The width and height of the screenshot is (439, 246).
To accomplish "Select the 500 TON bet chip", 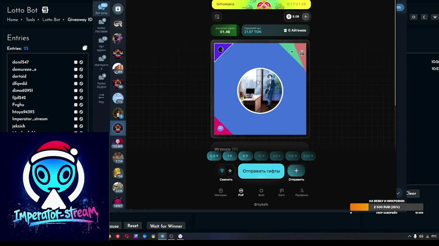I will click(308, 156).
